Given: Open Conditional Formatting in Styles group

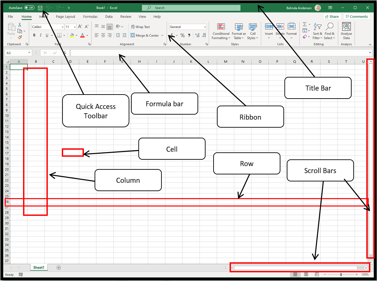Looking at the screenshot, I should point(221,31).
